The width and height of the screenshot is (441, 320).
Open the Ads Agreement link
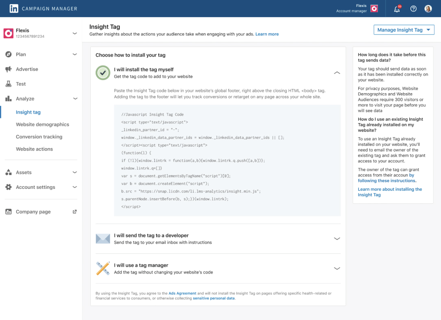pos(182,293)
